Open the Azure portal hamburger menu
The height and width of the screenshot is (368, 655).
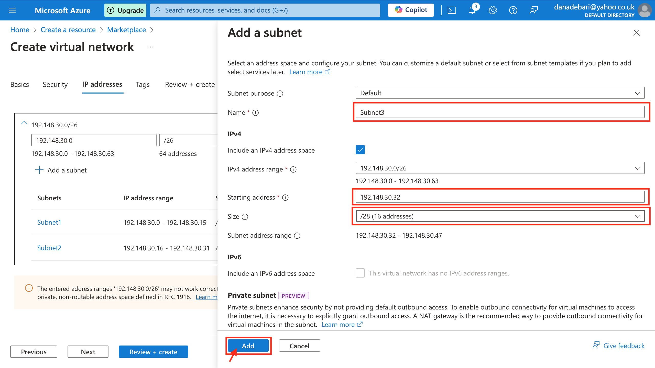click(12, 10)
